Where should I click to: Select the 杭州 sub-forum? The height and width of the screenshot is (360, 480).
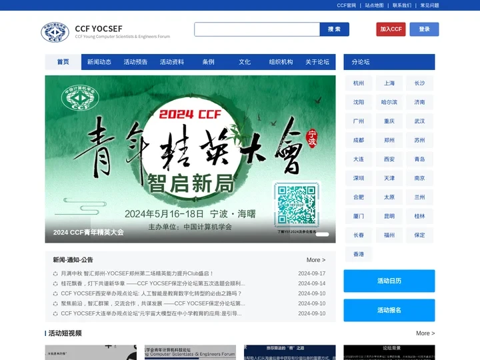tap(359, 83)
